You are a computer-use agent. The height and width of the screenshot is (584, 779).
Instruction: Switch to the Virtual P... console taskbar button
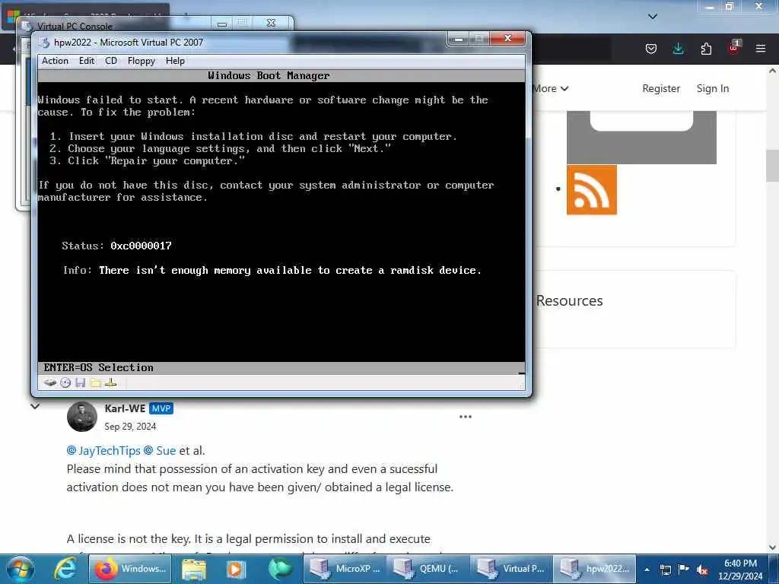click(x=512, y=569)
